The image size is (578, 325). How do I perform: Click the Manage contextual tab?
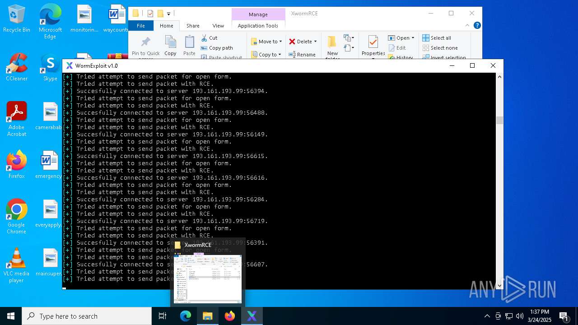tap(258, 14)
